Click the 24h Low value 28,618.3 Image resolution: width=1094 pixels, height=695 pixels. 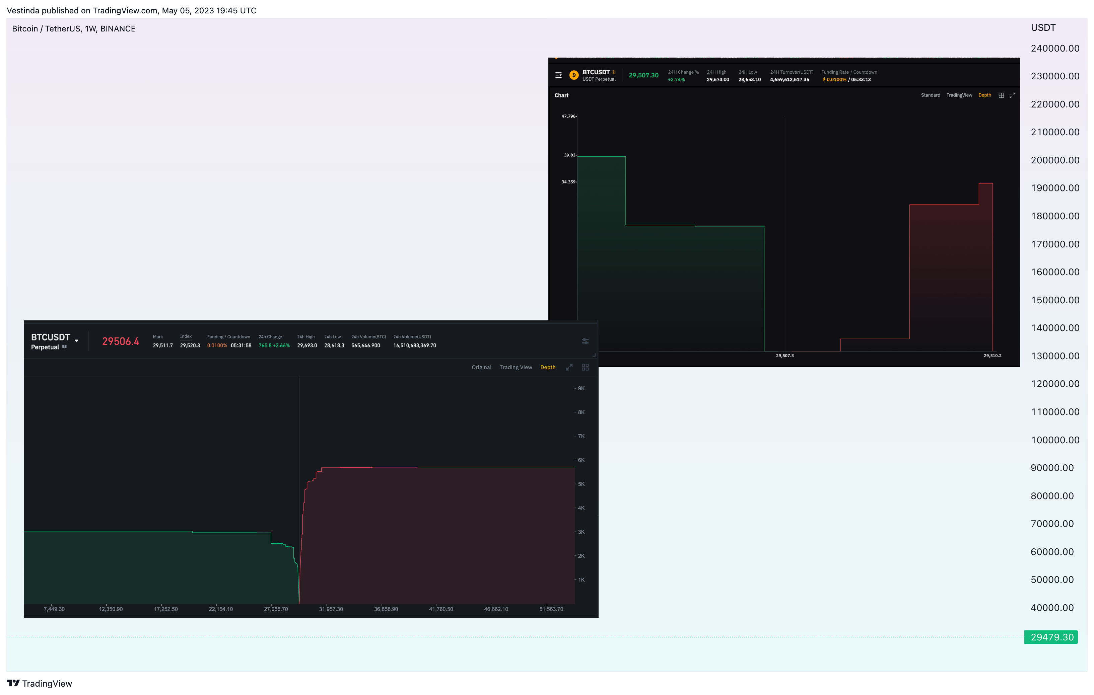pyautogui.click(x=334, y=345)
